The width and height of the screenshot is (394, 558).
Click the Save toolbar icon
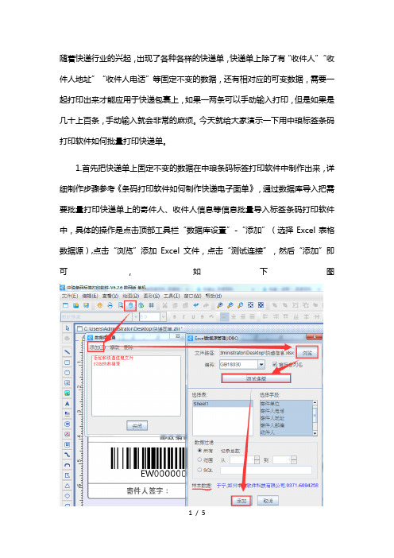click(86, 305)
